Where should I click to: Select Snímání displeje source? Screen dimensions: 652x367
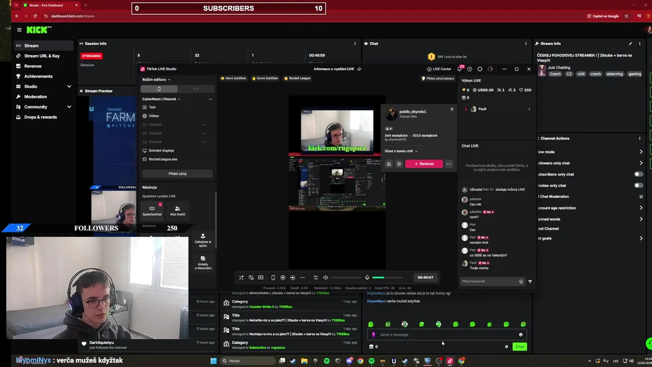tap(161, 151)
